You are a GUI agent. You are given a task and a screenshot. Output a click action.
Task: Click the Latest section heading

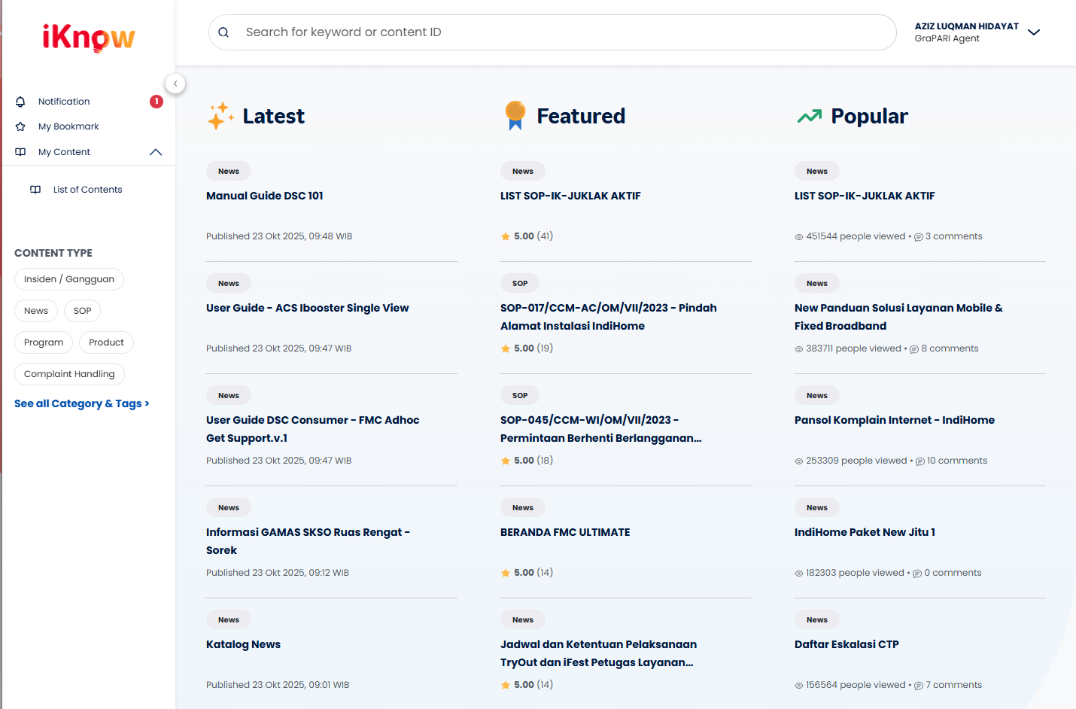click(274, 116)
